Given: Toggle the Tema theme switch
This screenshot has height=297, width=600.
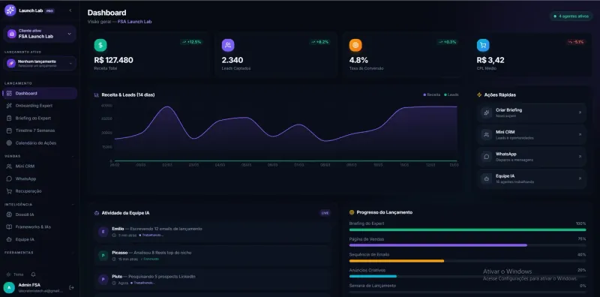Looking at the screenshot, I should click(15, 274).
